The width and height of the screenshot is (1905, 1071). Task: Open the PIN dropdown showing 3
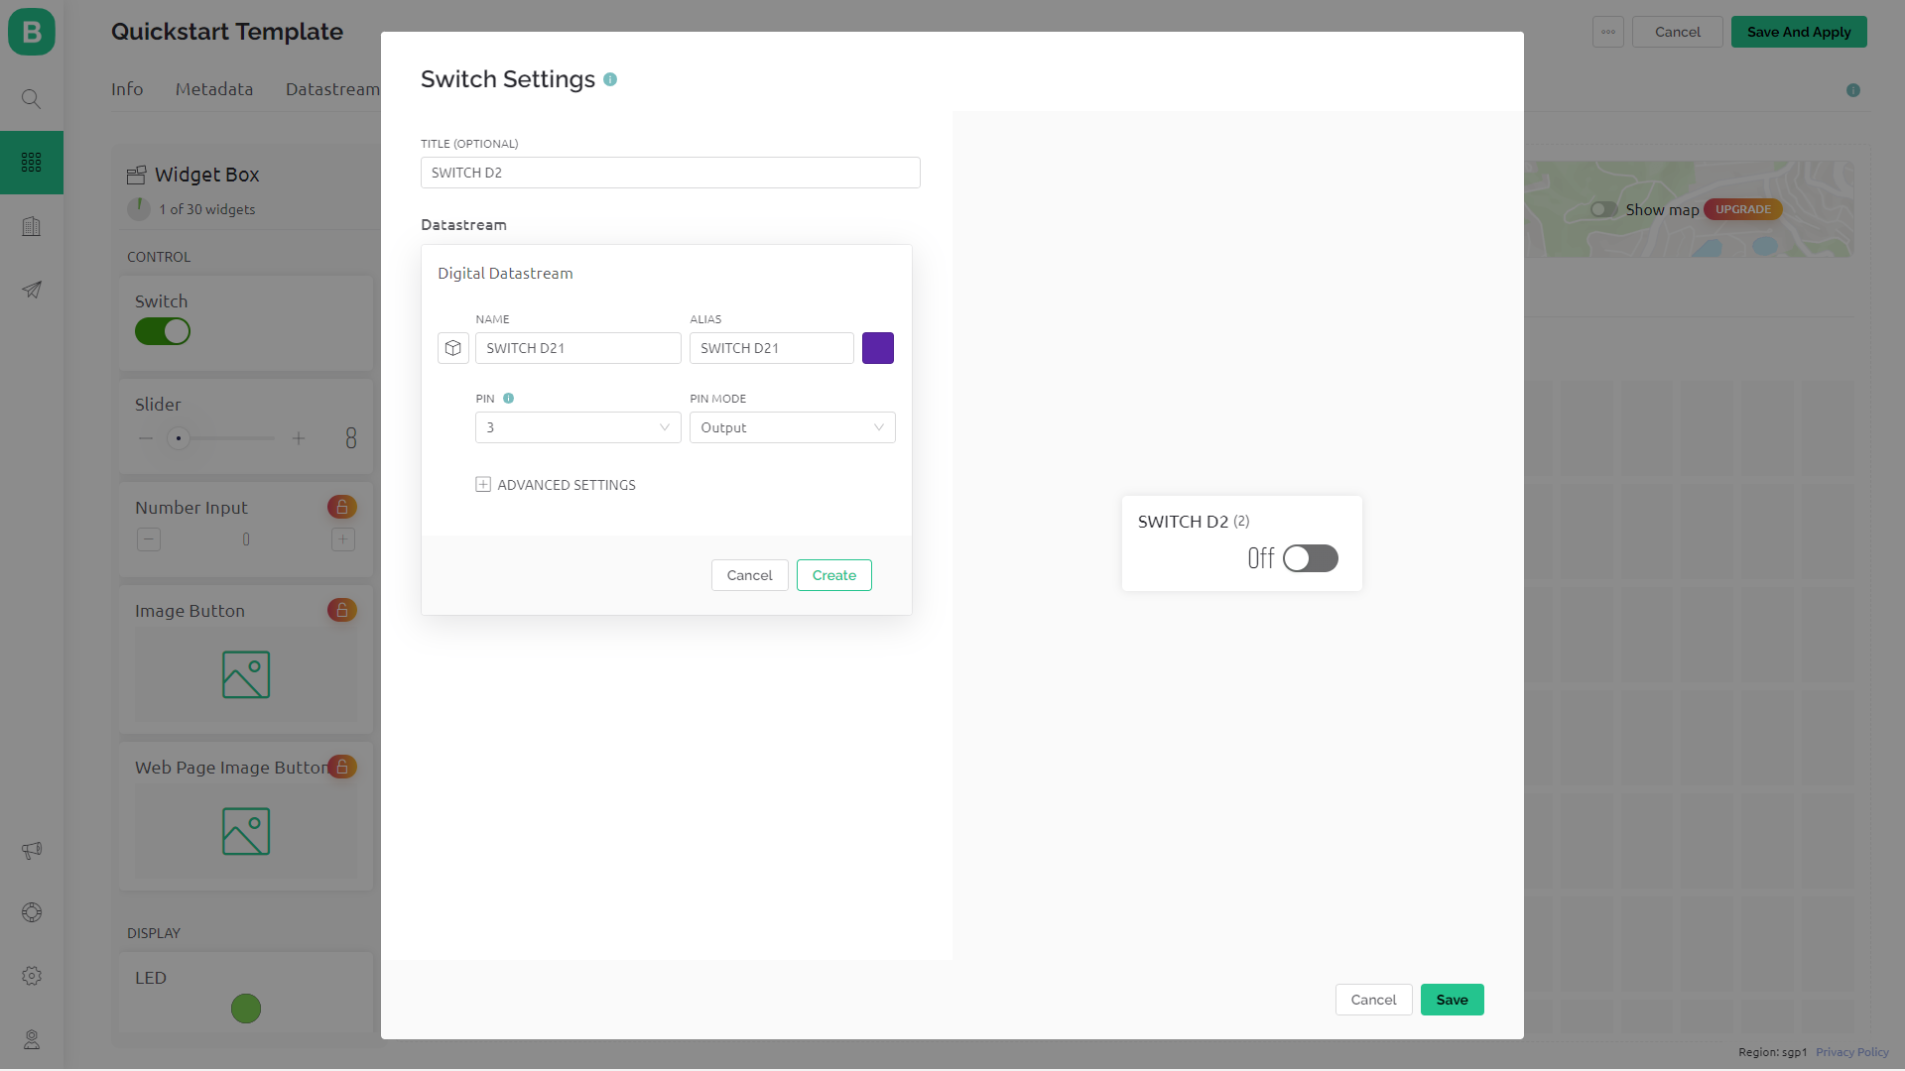[x=577, y=427]
